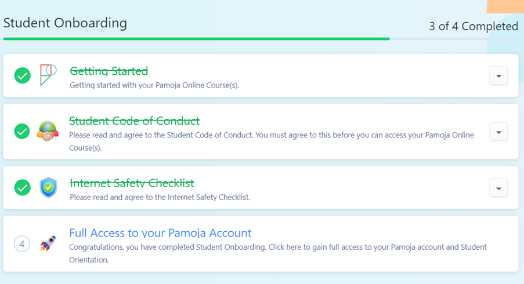The width and height of the screenshot is (524, 284).
Task: Open the Internet Safety Checklist link
Action: (132, 183)
